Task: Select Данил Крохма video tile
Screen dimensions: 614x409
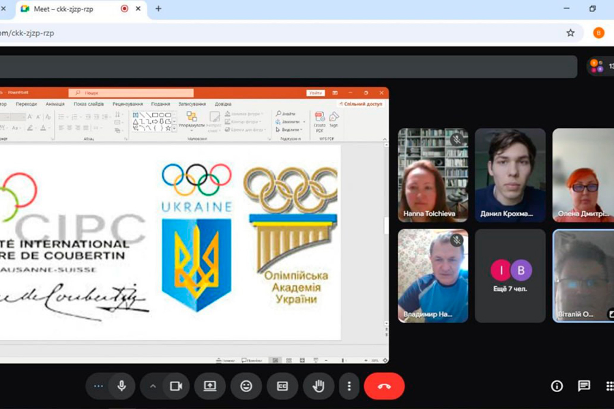Action: coord(510,175)
